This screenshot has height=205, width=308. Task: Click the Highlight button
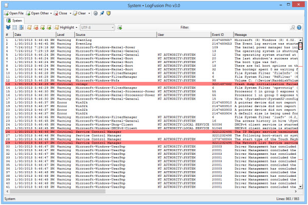coord(65,28)
